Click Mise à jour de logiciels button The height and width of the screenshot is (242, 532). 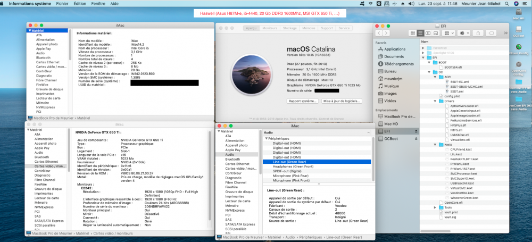(342, 101)
